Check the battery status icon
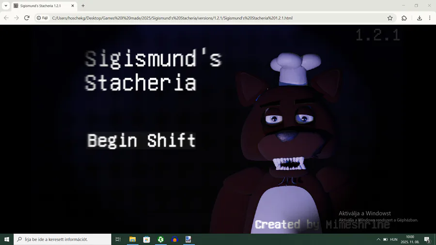This screenshot has height=245, width=436. [x=386, y=239]
